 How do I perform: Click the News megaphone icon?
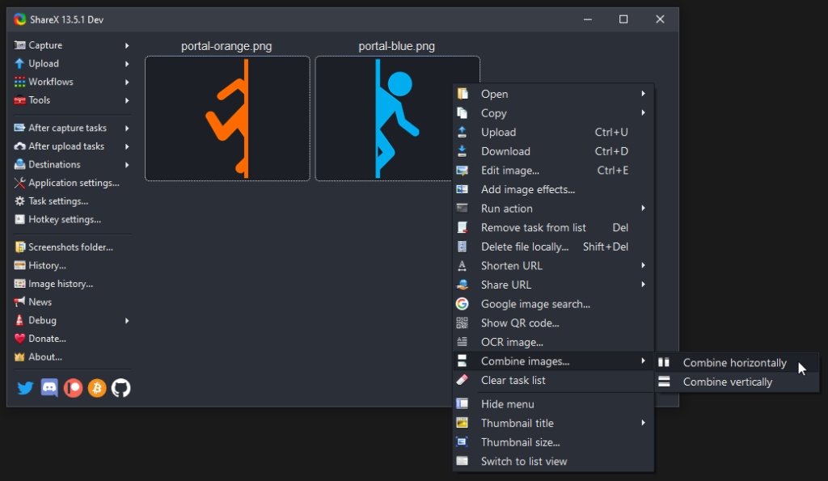19,302
